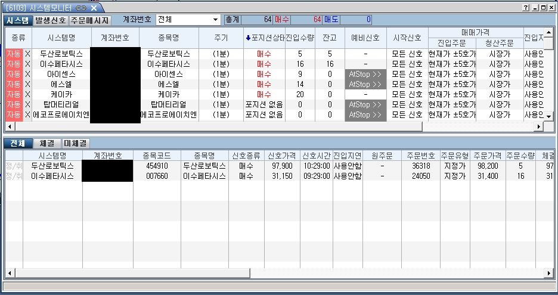Select the 이수페타시스 row in the lower signal list
Screen dimensions: 558x295
click(x=52, y=176)
